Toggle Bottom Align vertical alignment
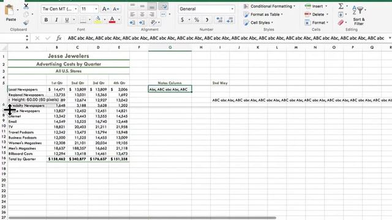Viewport: 392px width, 220px height. (x=152, y=6)
